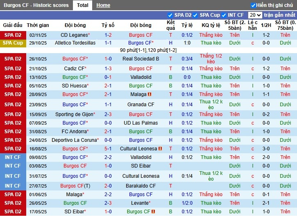
Task: Select Real Sociedad B team link
Action: [141, 59]
